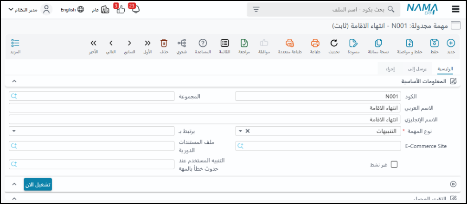Click the جديد (New) toolbar icon
This screenshot has height=204, width=467.
pyautogui.click(x=450, y=43)
